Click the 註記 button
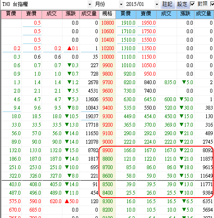 point(167,4)
